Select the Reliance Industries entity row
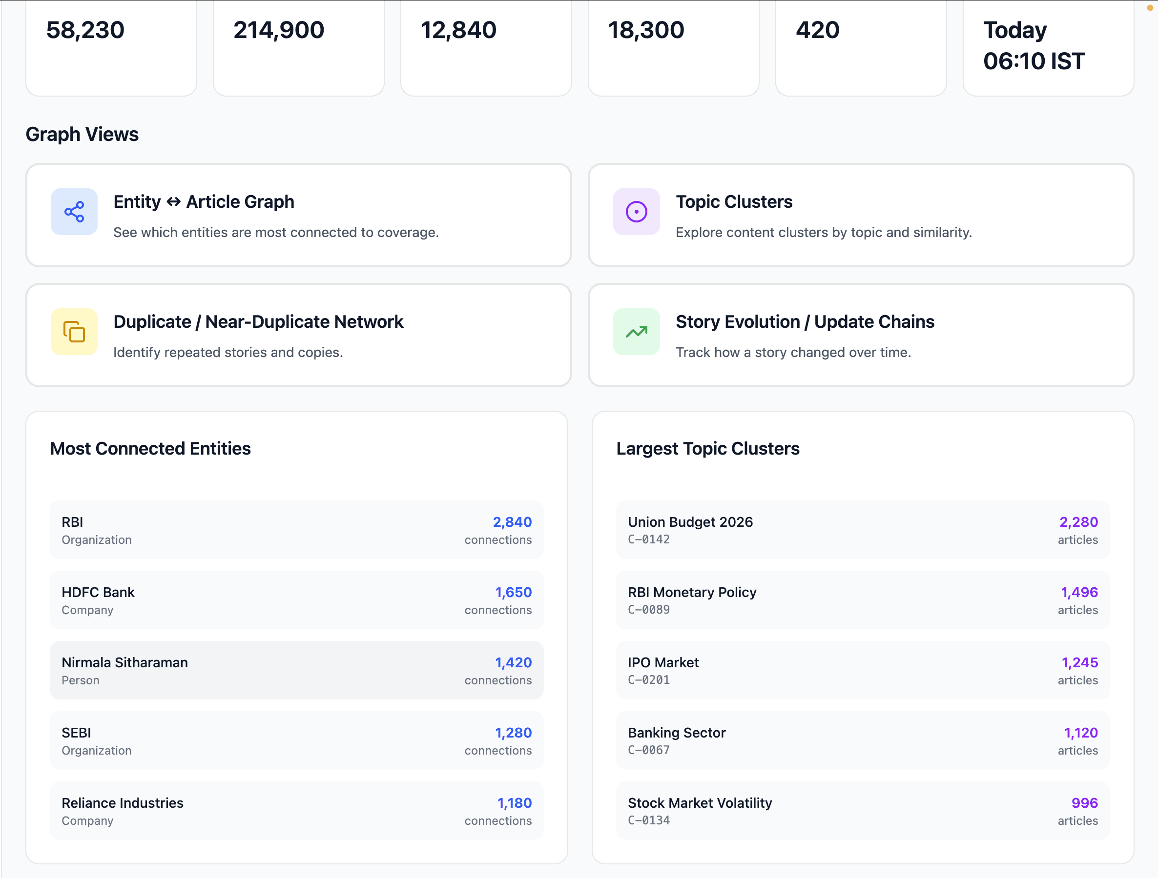Screen dimensions: 1158x878 [296, 811]
